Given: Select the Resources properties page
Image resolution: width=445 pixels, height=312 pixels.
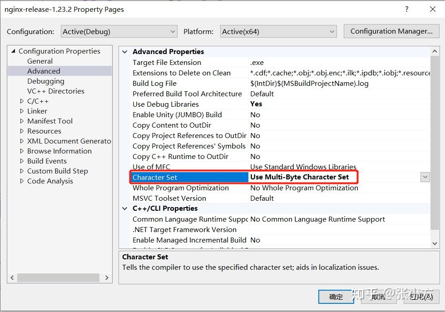Looking at the screenshot, I should coord(44,131).
